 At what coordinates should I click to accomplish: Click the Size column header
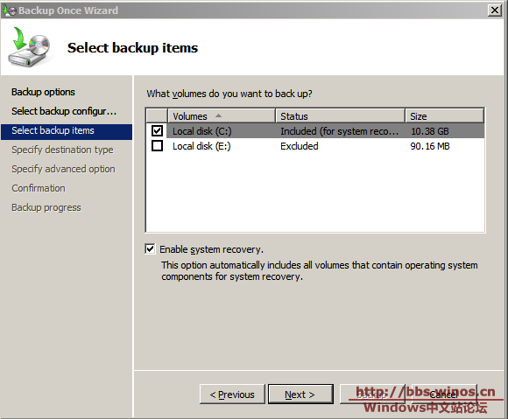pos(445,115)
